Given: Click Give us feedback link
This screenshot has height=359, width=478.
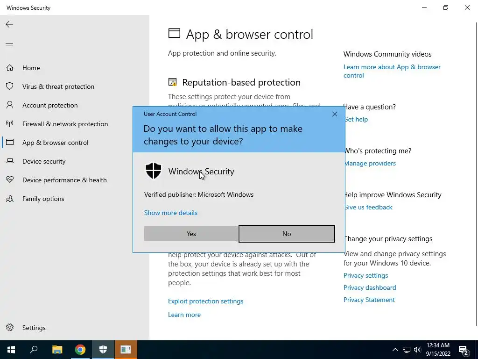Looking at the screenshot, I should click(368, 207).
